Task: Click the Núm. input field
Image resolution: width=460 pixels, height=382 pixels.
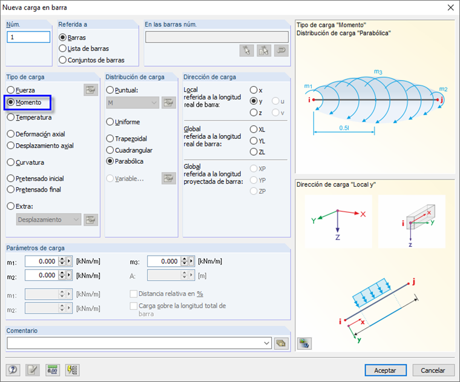Action: click(x=28, y=38)
